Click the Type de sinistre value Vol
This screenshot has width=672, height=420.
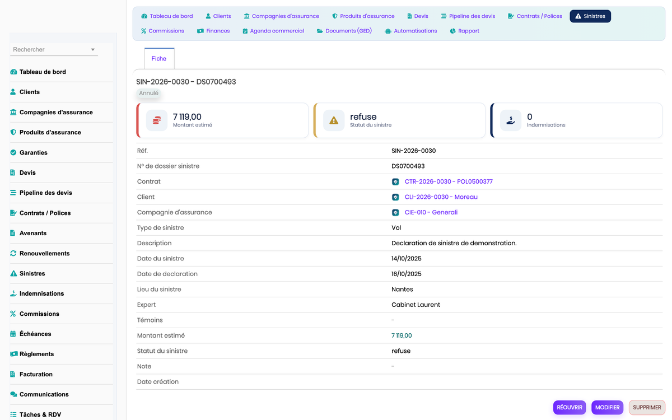tap(396, 228)
